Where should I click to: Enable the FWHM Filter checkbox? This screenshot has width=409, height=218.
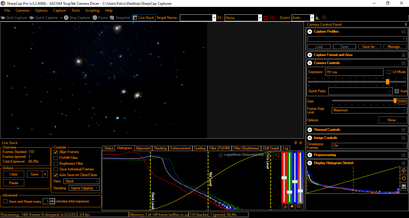click(x=56, y=158)
